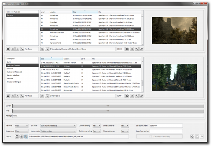Toggle the 'Currently not monitoring' checkbox
The width and height of the screenshot is (212, 147).
pyautogui.click(x=151, y=136)
